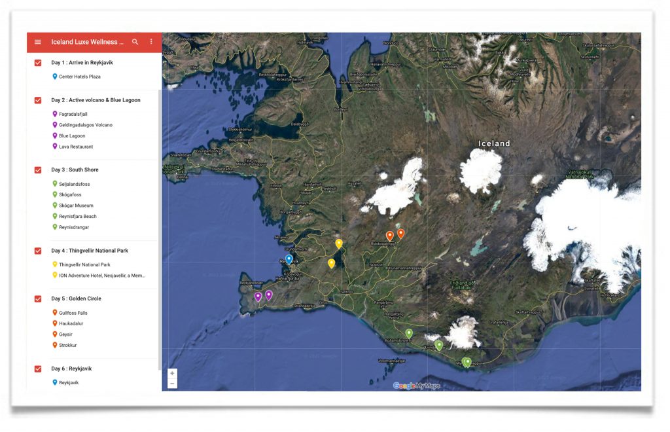Click the blue Reykjavik pin on the map

coord(289,259)
